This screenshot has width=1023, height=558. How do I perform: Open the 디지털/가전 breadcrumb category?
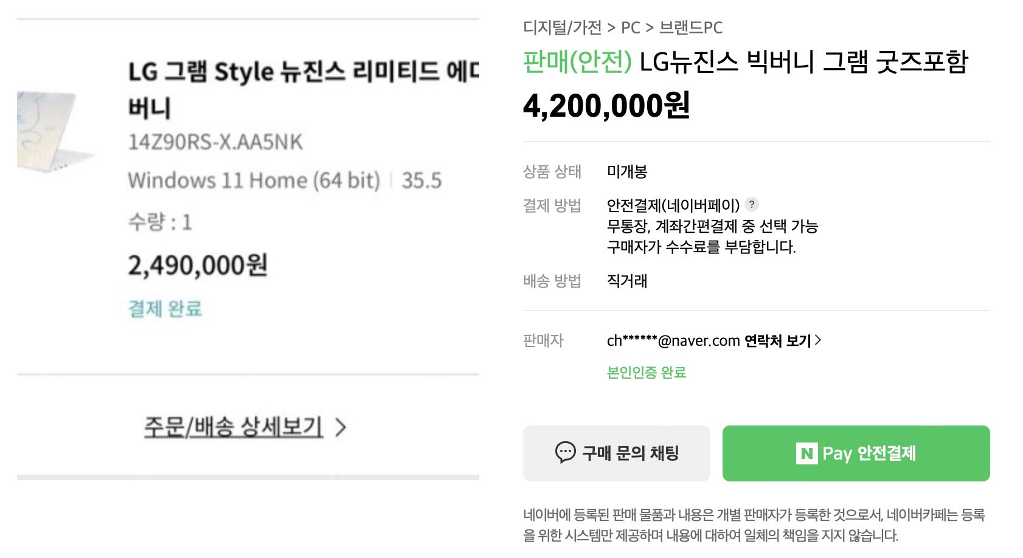pos(562,28)
